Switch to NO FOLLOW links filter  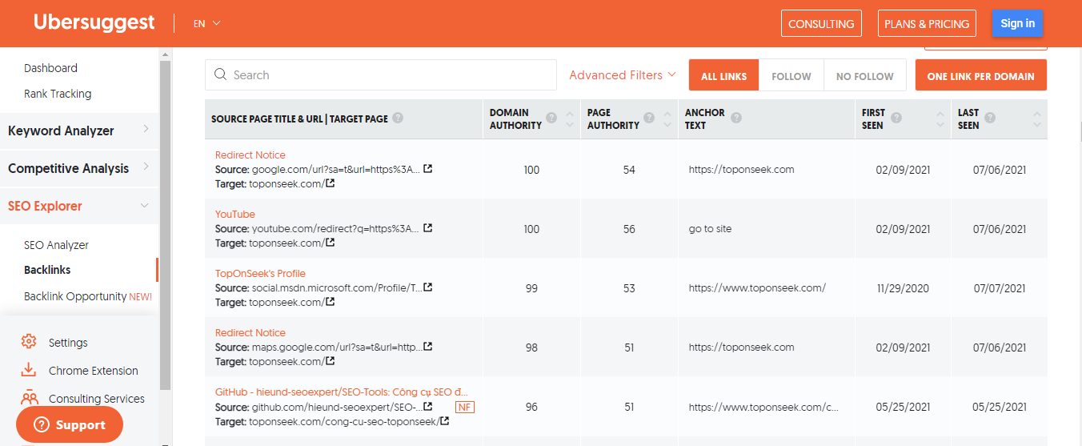864,76
